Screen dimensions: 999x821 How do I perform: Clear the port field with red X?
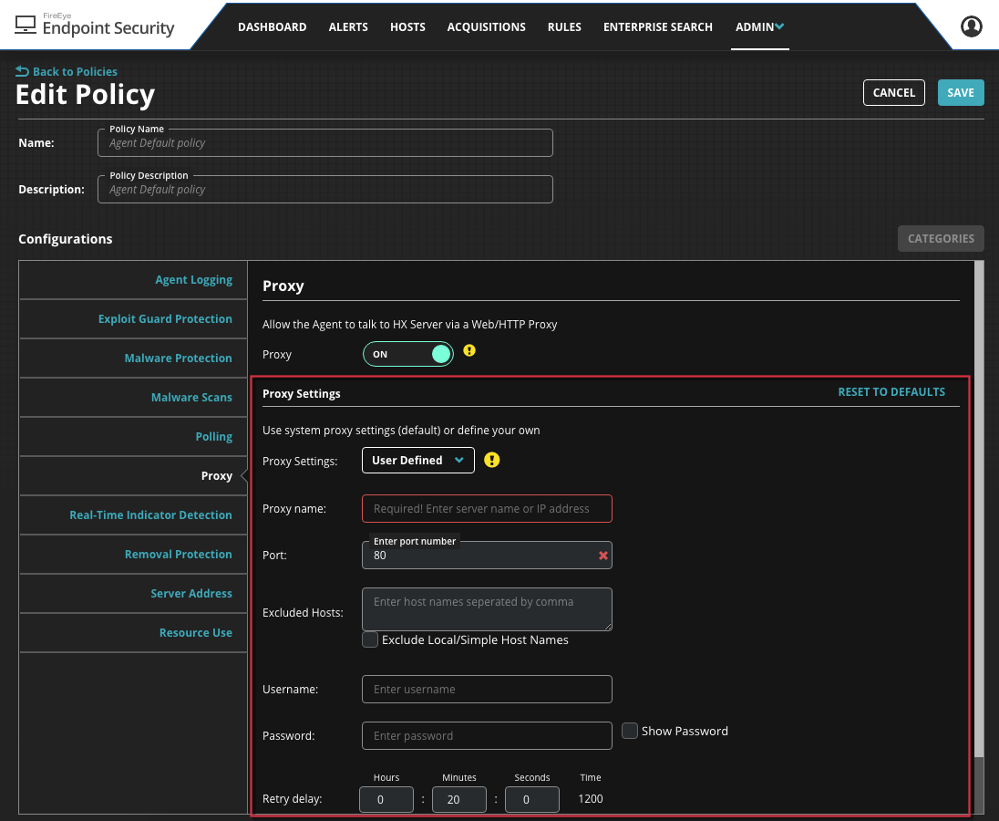[602, 556]
